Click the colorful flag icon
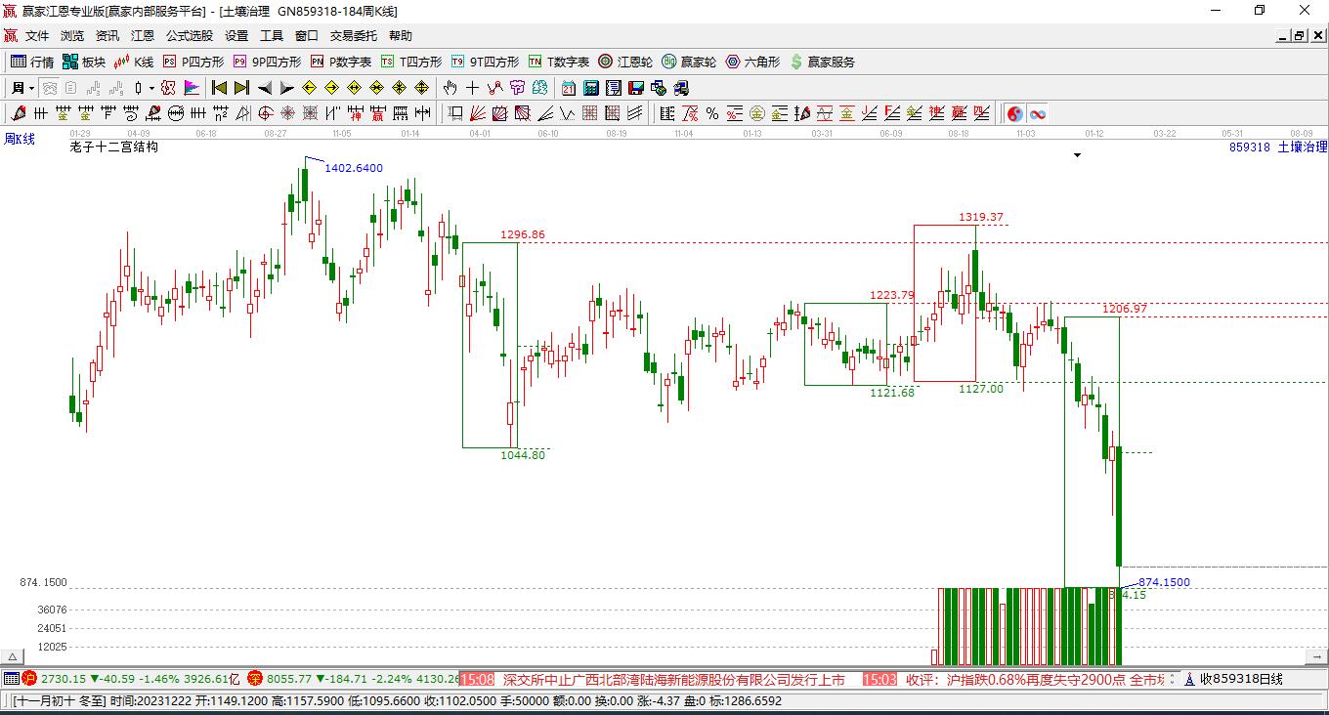The width and height of the screenshot is (1329, 715). tap(192, 88)
